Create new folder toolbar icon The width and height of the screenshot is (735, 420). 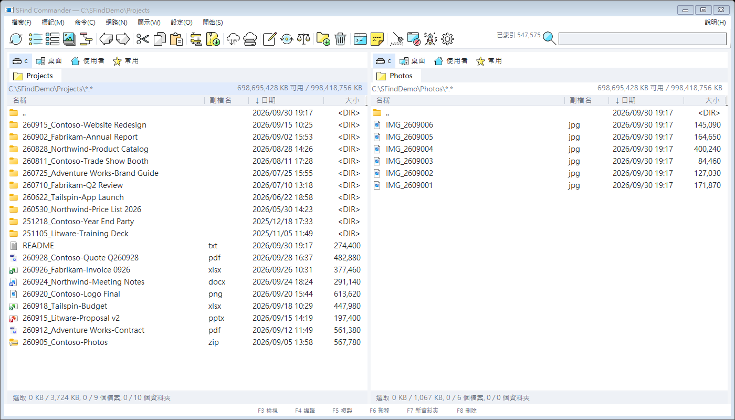(323, 39)
